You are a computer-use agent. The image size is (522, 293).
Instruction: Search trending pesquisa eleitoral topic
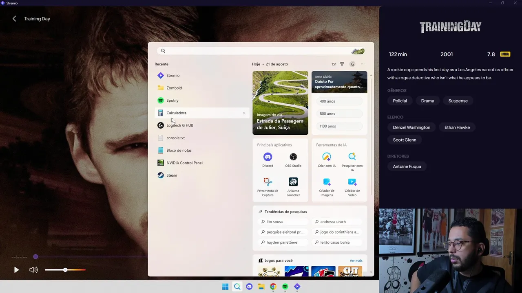[283, 232]
